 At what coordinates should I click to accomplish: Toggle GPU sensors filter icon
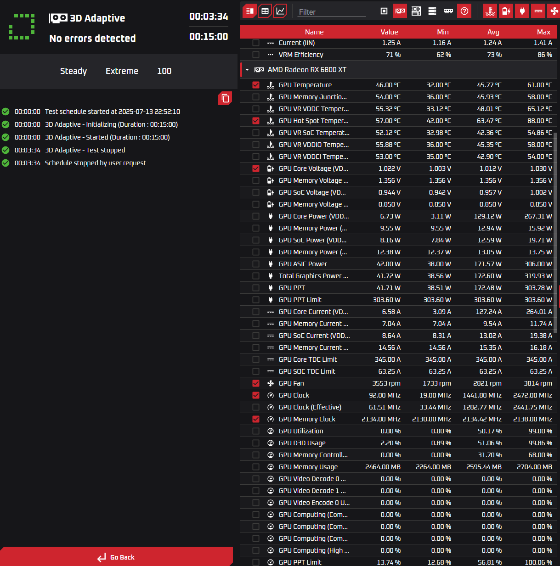coord(400,11)
